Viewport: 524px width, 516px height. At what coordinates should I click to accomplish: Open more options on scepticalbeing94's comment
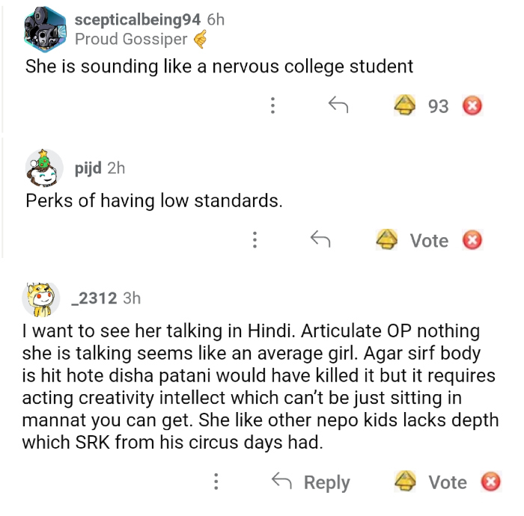273,106
